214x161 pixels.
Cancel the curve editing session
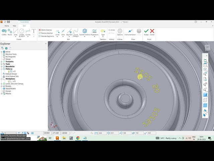click(152, 32)
